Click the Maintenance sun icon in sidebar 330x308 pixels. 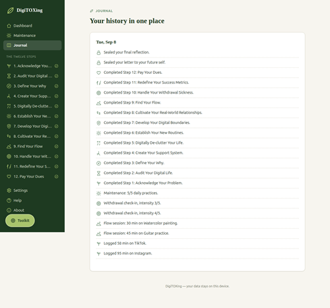[9, 36]
